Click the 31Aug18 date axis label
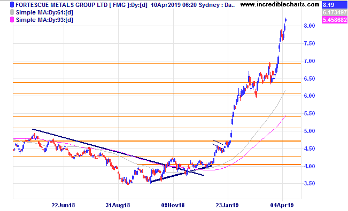This screenshot has width=348, height=211. click(x=118, y=205)
